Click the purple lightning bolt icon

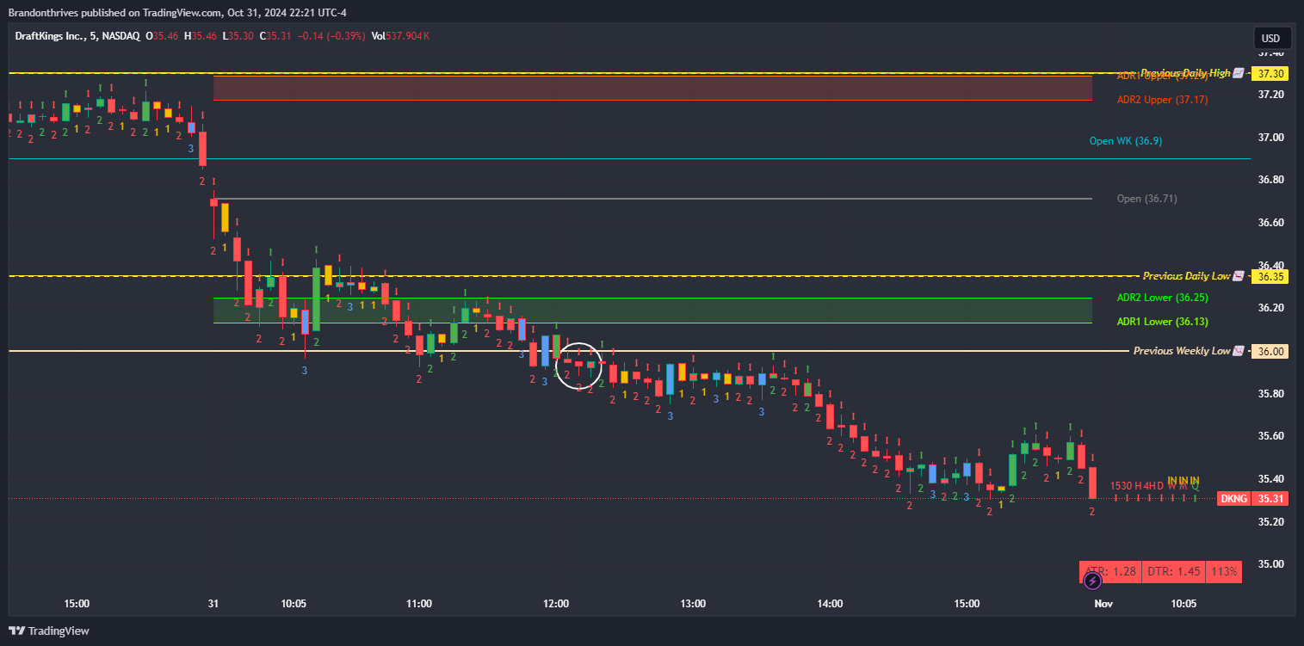point(1093,581)
